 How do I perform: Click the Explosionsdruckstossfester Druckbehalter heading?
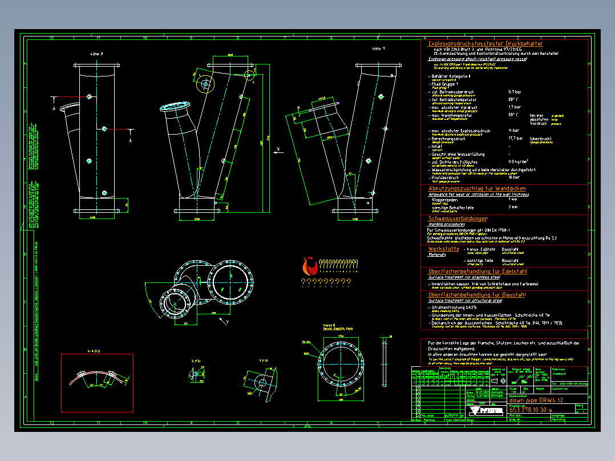485,43
